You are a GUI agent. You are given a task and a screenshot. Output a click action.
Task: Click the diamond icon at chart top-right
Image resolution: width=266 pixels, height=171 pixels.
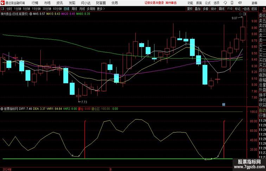240,14
